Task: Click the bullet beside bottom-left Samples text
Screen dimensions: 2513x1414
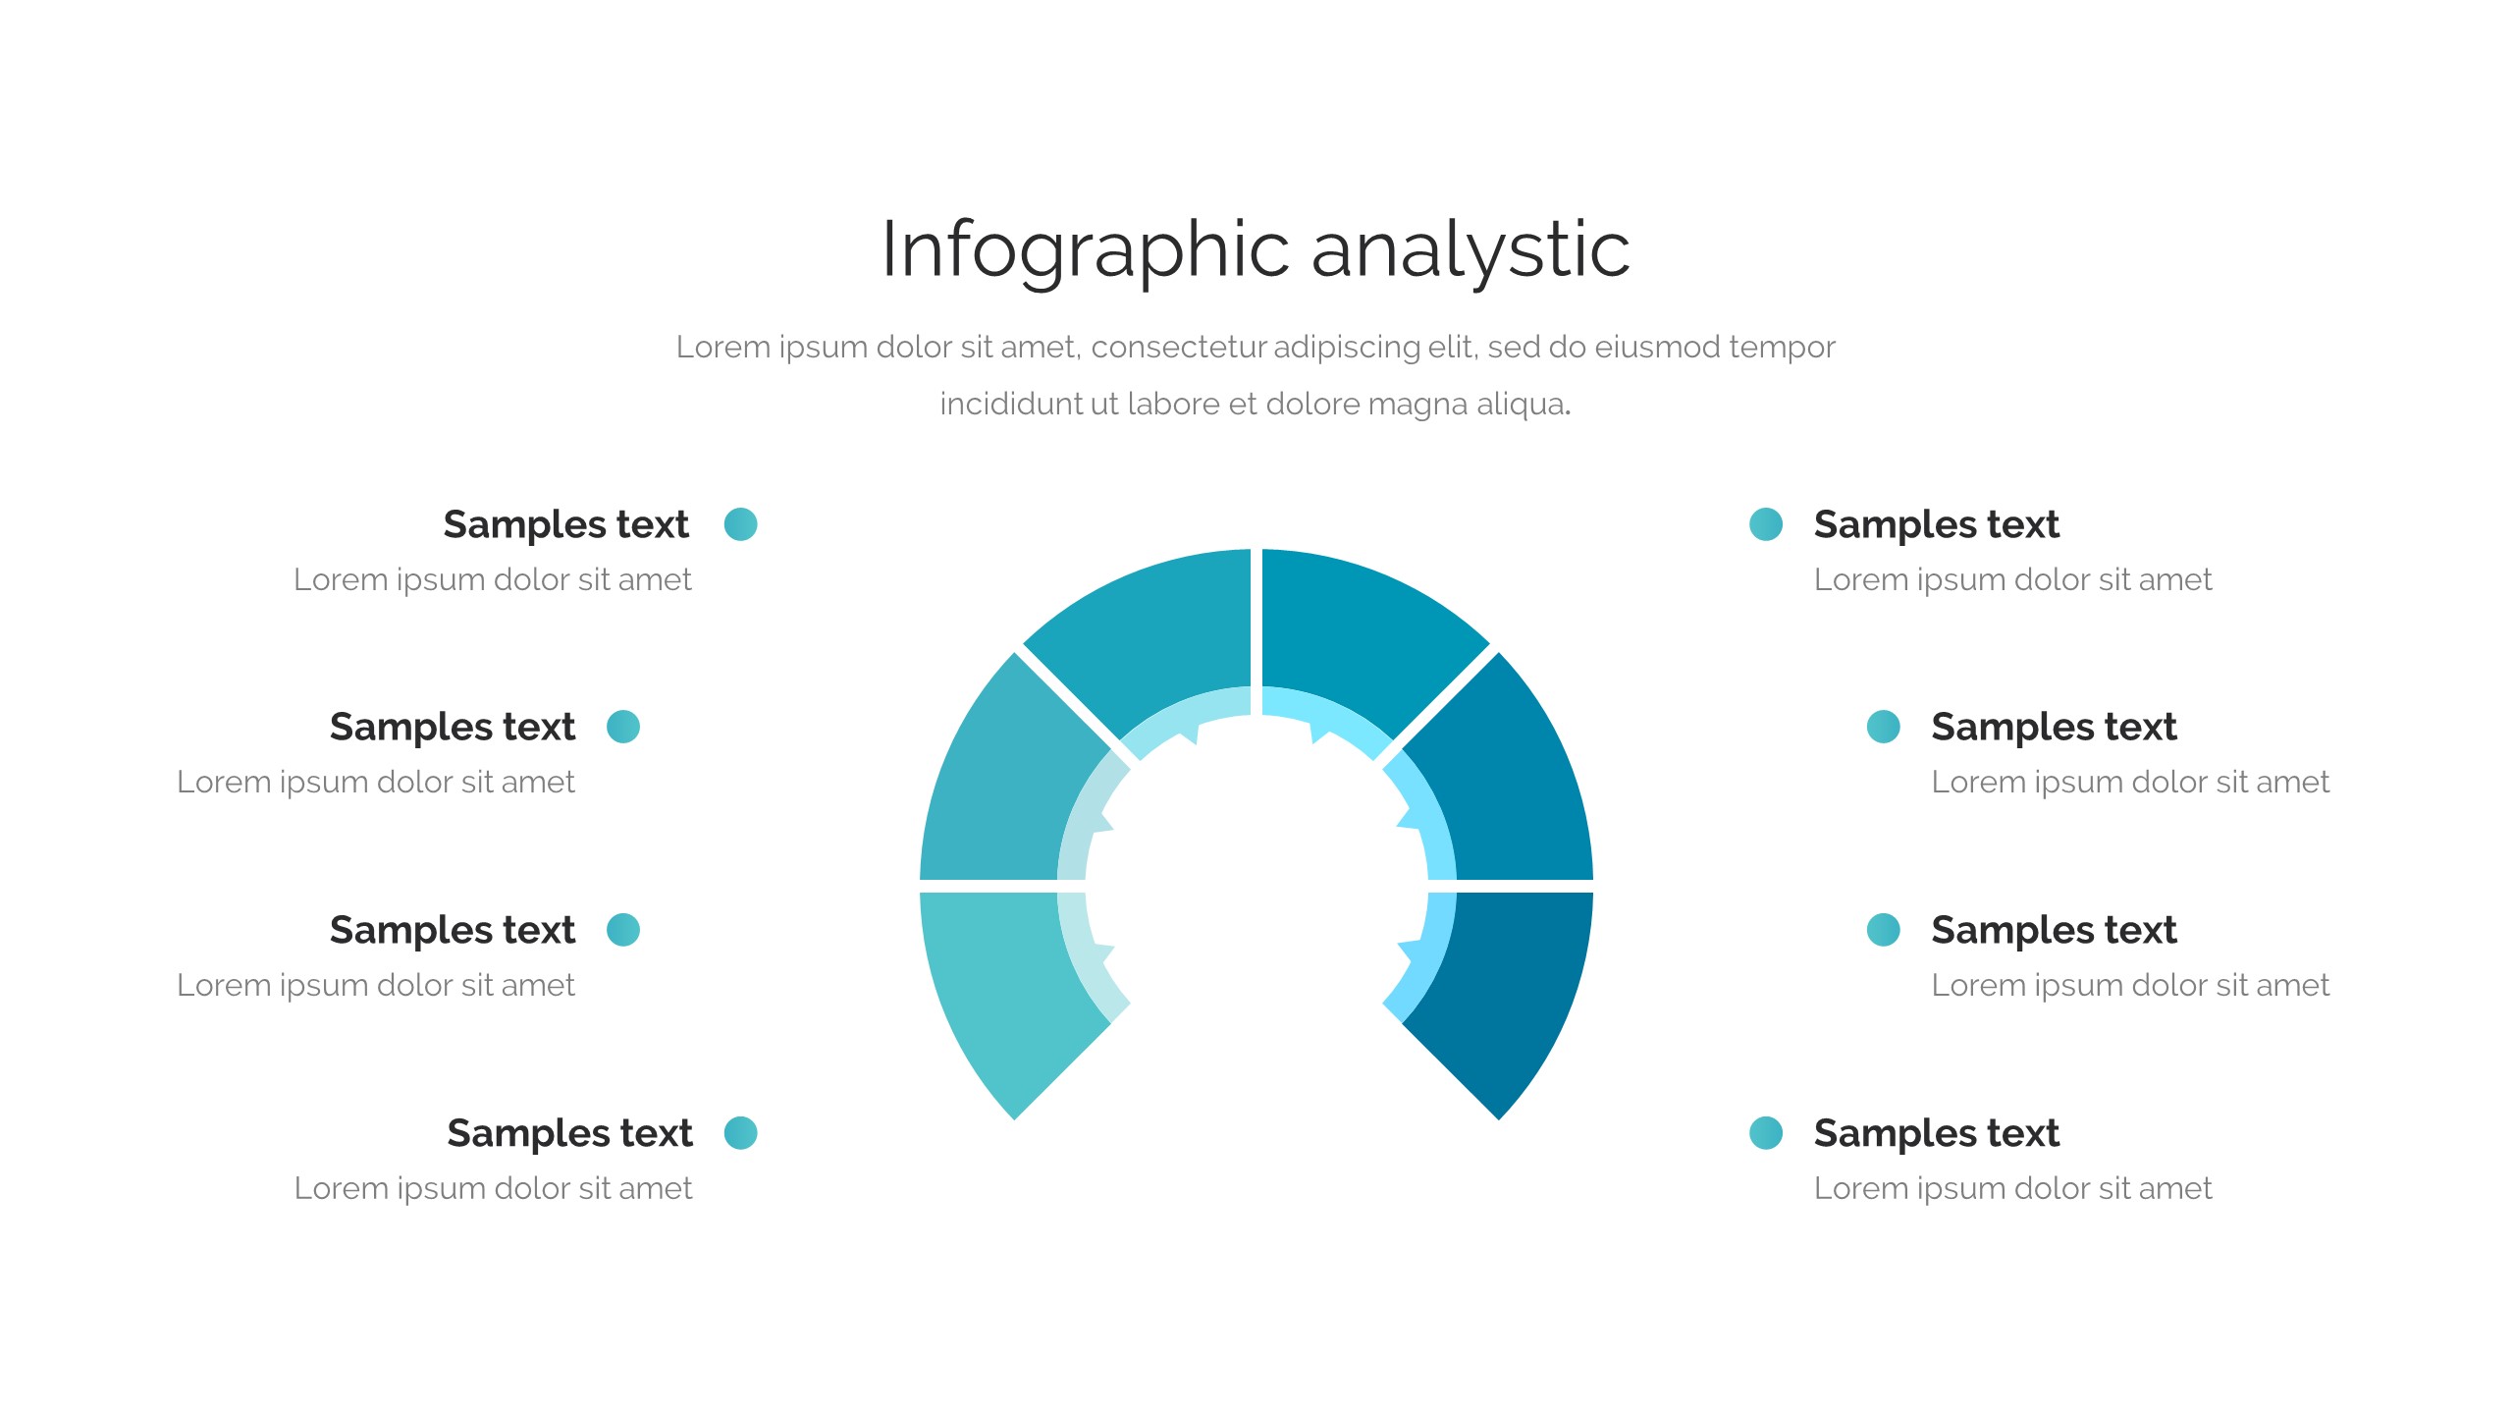Action: coord(740,1132)
